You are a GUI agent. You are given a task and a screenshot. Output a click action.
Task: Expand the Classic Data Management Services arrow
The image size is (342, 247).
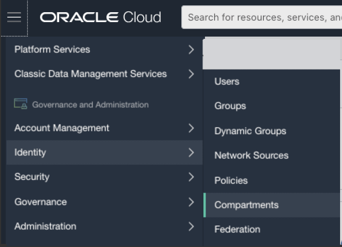click(191, 74)
